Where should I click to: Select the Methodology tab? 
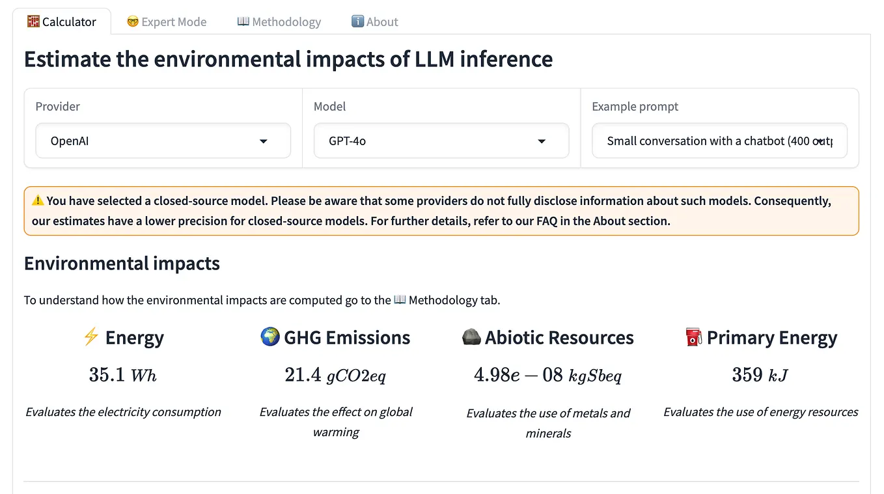[x=286, y=21]
